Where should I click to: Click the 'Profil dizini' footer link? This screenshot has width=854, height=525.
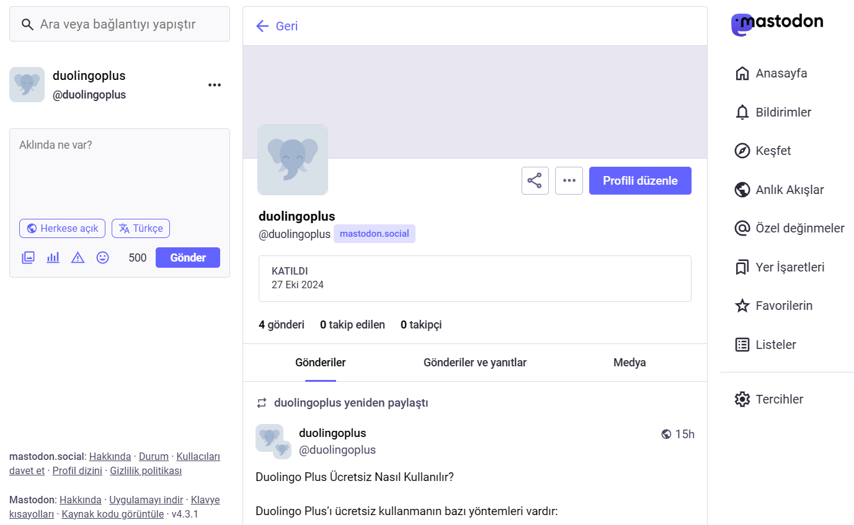[x=78, y=470]
